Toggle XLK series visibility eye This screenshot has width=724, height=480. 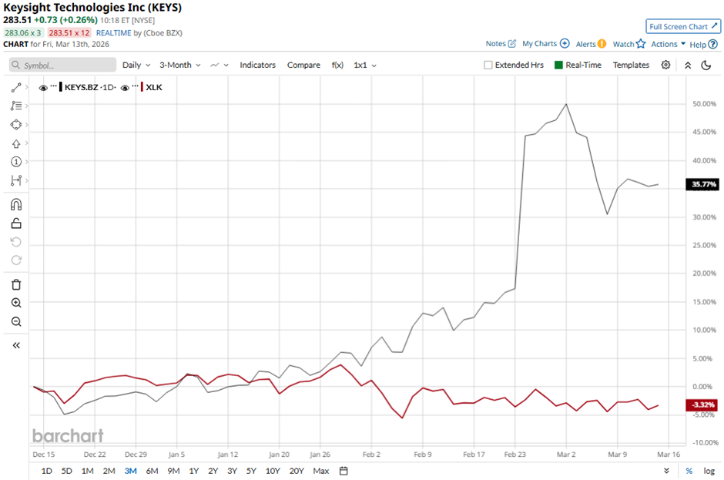coord(125,88)
